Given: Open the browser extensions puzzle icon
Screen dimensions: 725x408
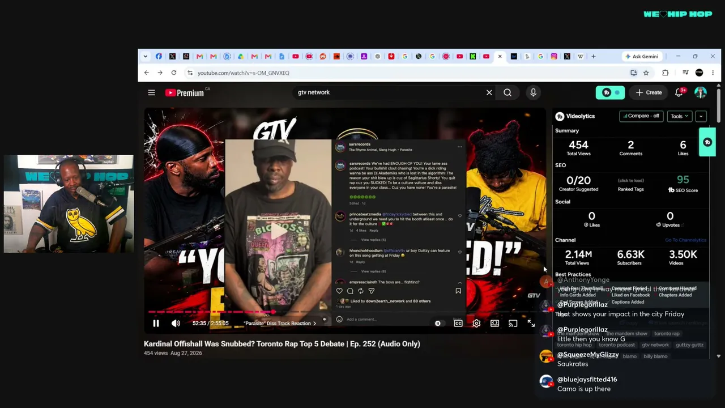Looking at the screenshot, I should (x=666, y=73).
